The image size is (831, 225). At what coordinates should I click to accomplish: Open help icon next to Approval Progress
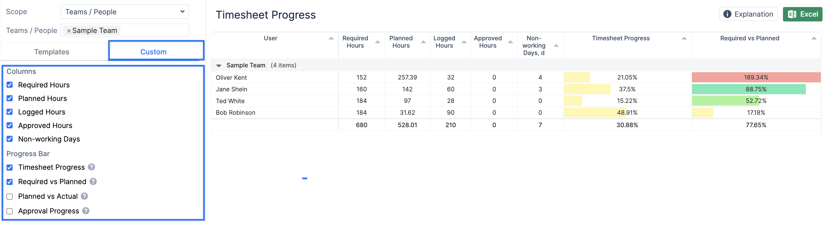[x=85, y=211]
